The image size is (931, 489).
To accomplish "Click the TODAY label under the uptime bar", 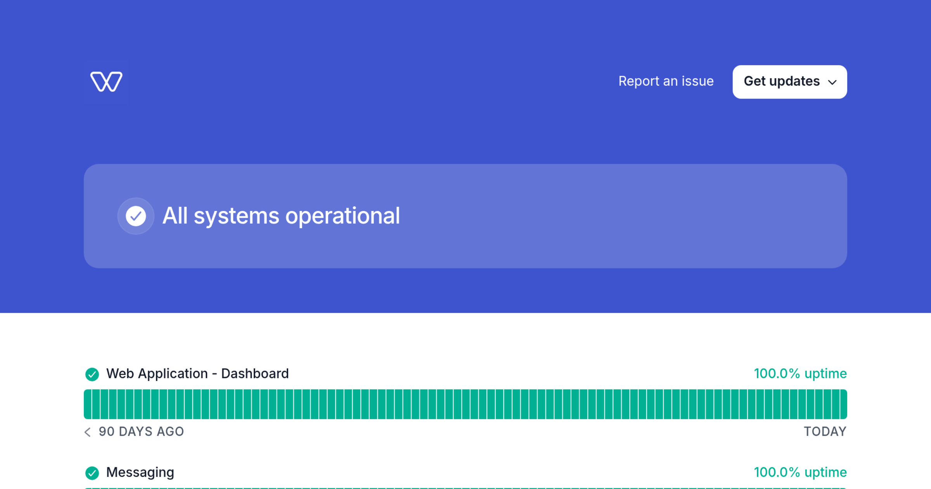I will click(825, 432).
